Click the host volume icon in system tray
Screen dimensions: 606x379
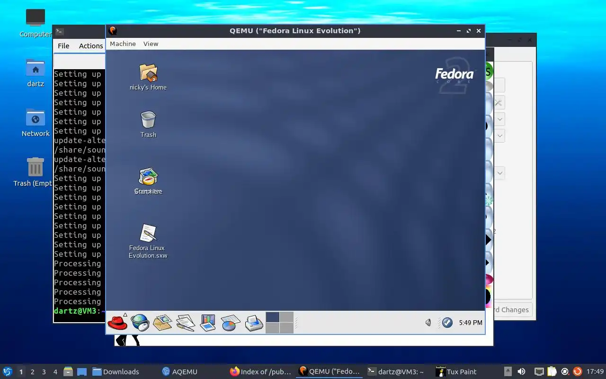tap(521, 372)
